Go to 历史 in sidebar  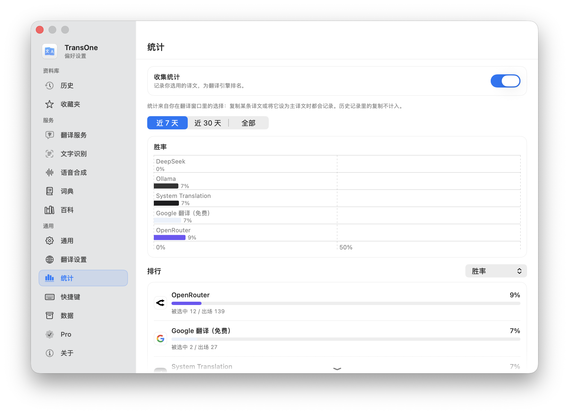click(x=83, y=86)
